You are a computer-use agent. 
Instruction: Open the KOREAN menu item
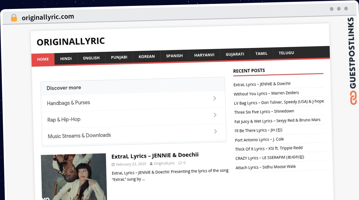tap(147, 56)
